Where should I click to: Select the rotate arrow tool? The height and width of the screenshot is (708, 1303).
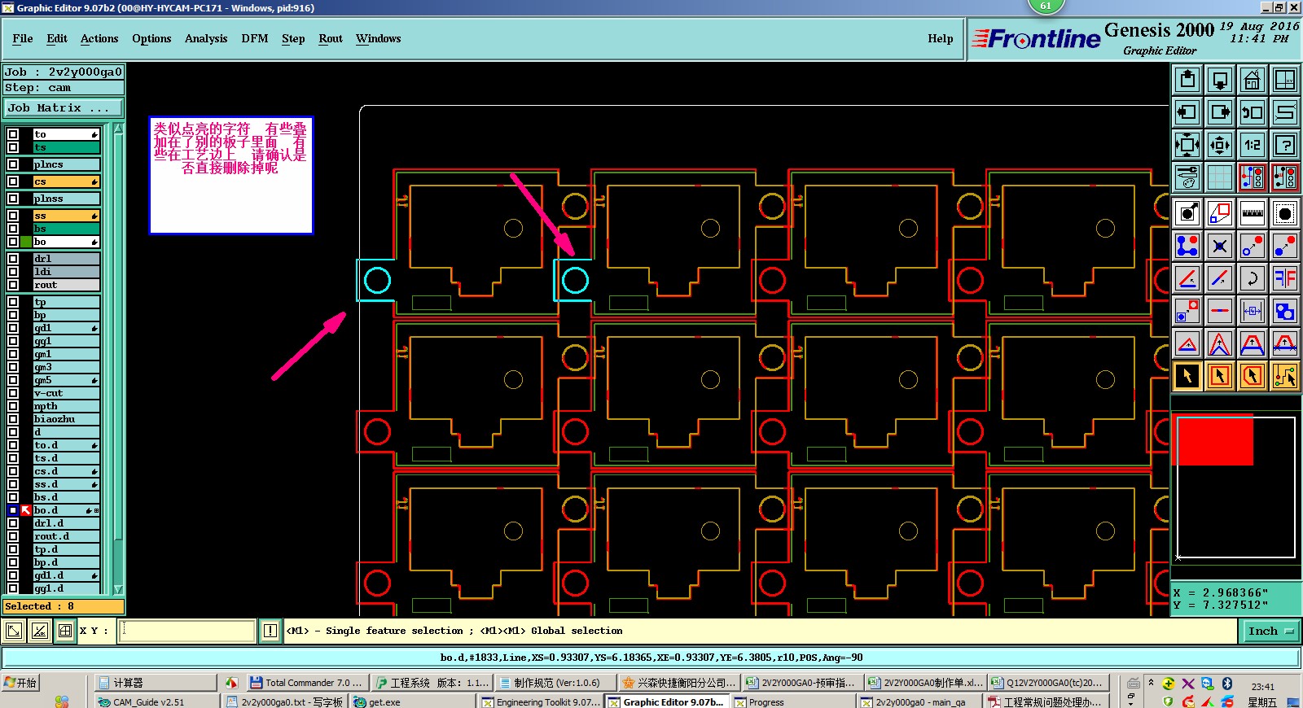pyautogui.click(x=1253, y=278)
